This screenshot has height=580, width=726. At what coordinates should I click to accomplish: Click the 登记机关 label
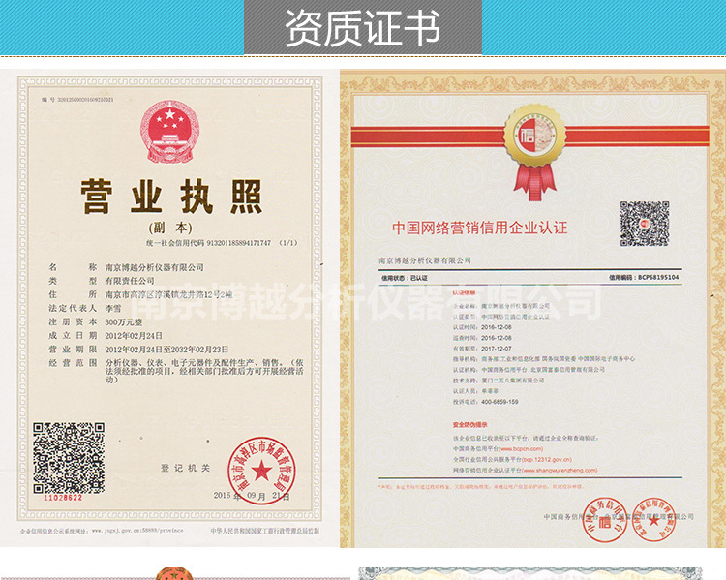[x=185, y=469]
